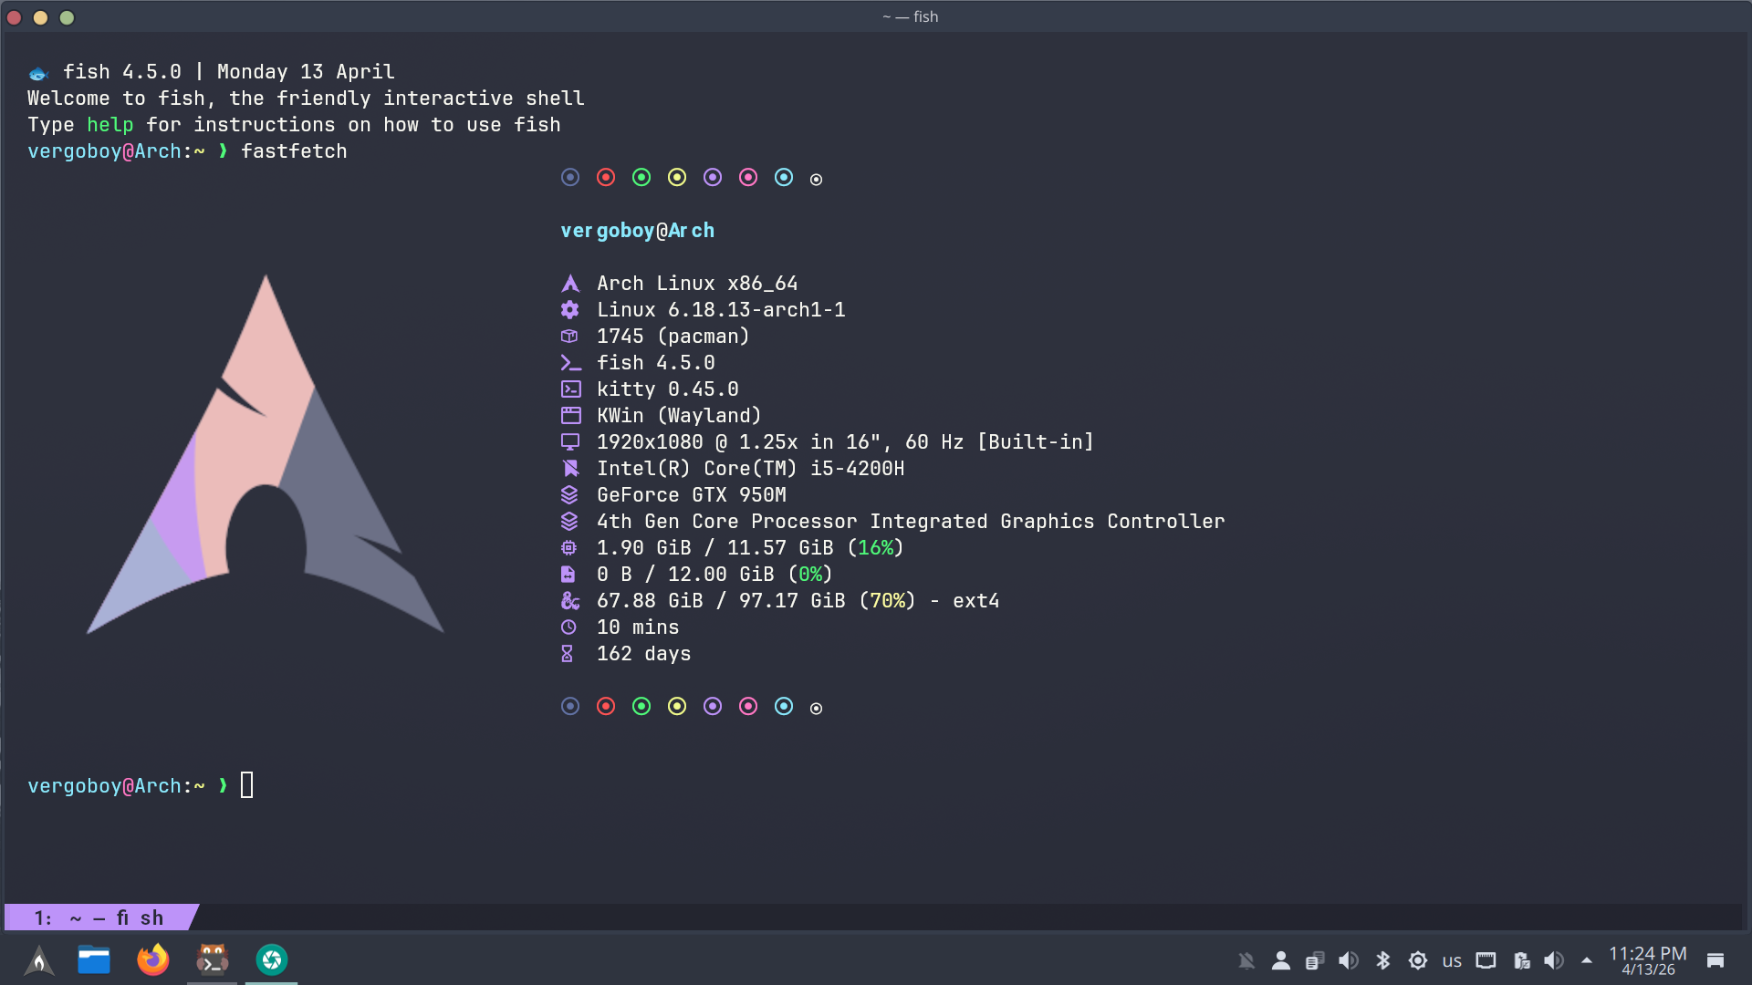
Task: Click the layers icon beside 'GeForce GTX 950M'
Action: pyautogui.click(x=569, y=495)
